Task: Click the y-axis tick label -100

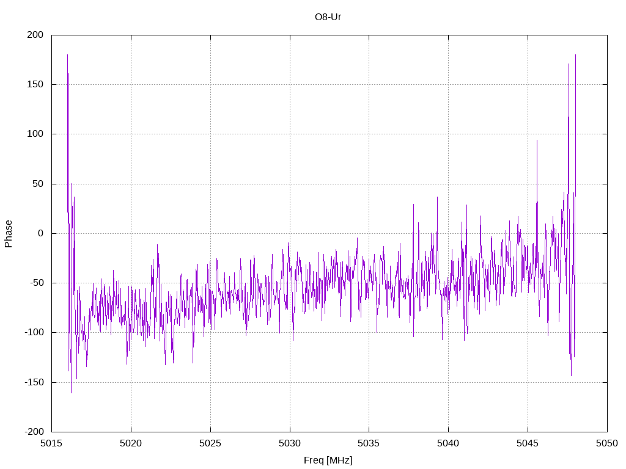Action: click(34, 332)
